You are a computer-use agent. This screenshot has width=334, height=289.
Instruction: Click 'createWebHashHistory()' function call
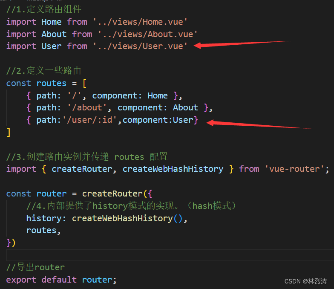point(127,218)
